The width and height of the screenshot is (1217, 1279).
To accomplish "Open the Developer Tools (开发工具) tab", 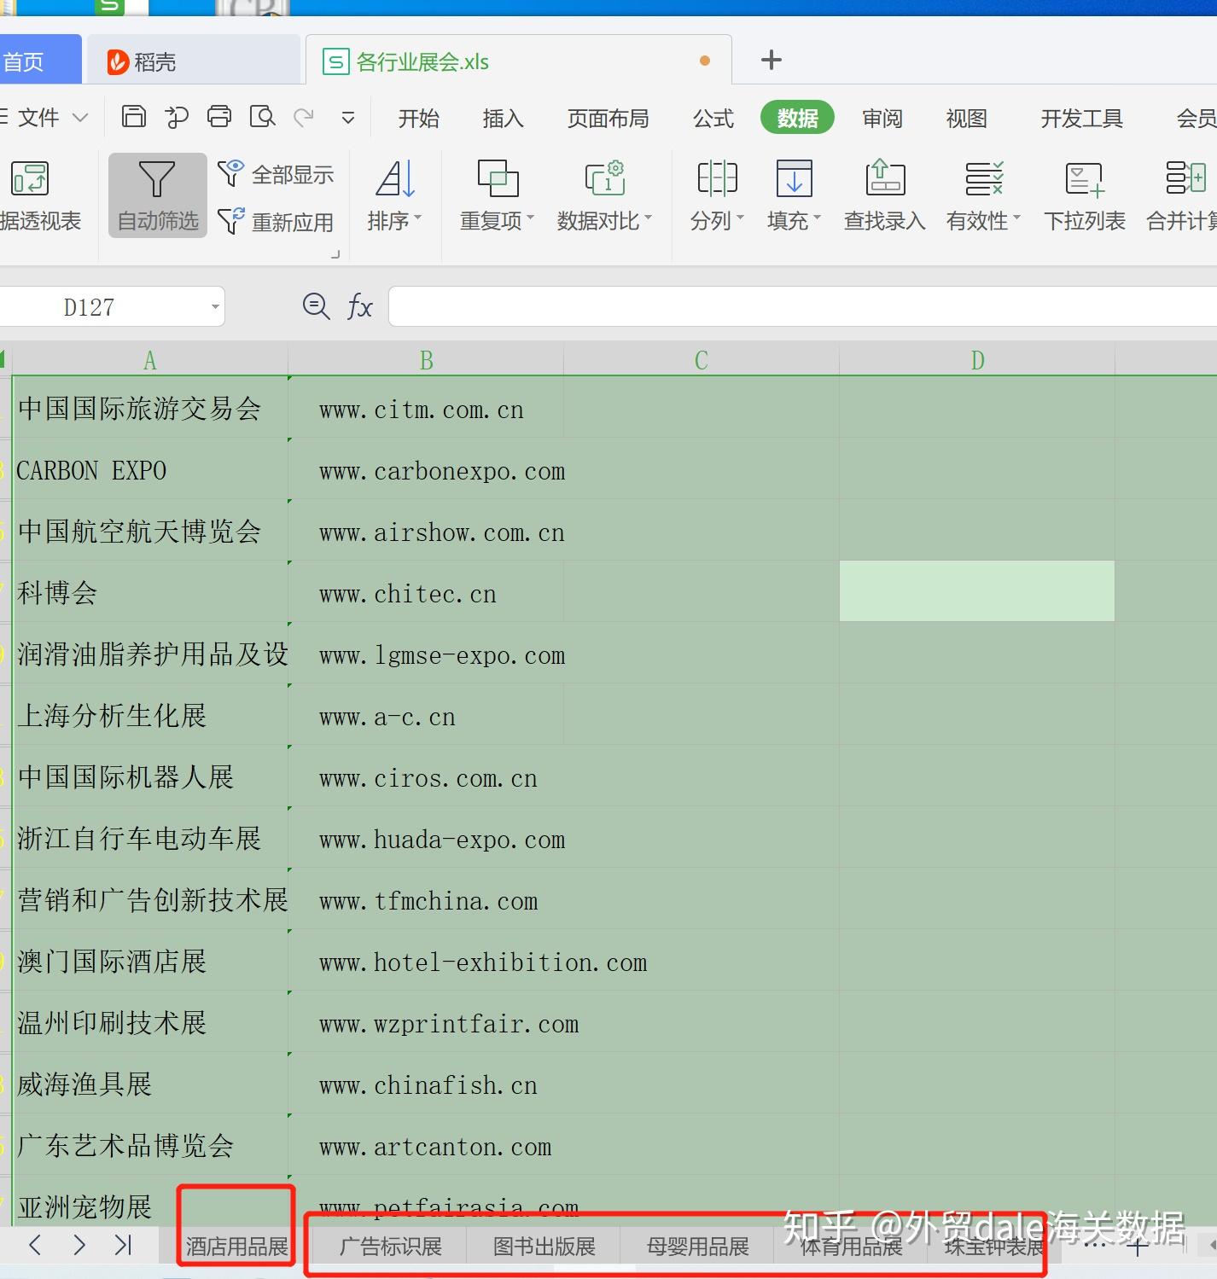I will point(1081,118).
